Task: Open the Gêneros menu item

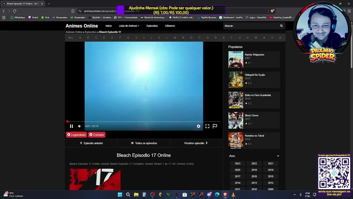Action: point(170,26)
